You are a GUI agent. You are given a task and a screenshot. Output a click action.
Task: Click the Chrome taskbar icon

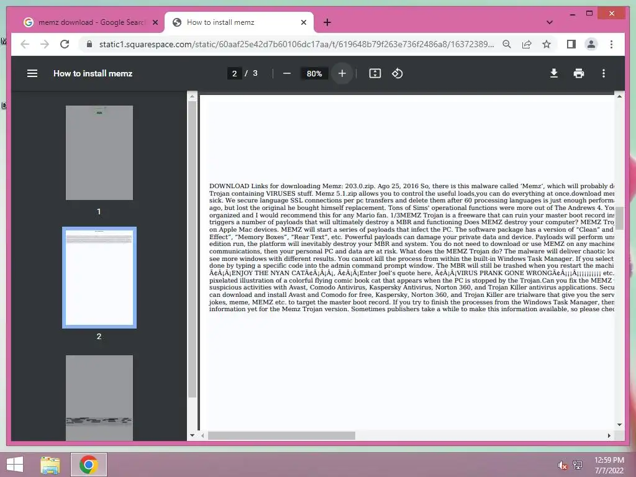click(89, 465)
